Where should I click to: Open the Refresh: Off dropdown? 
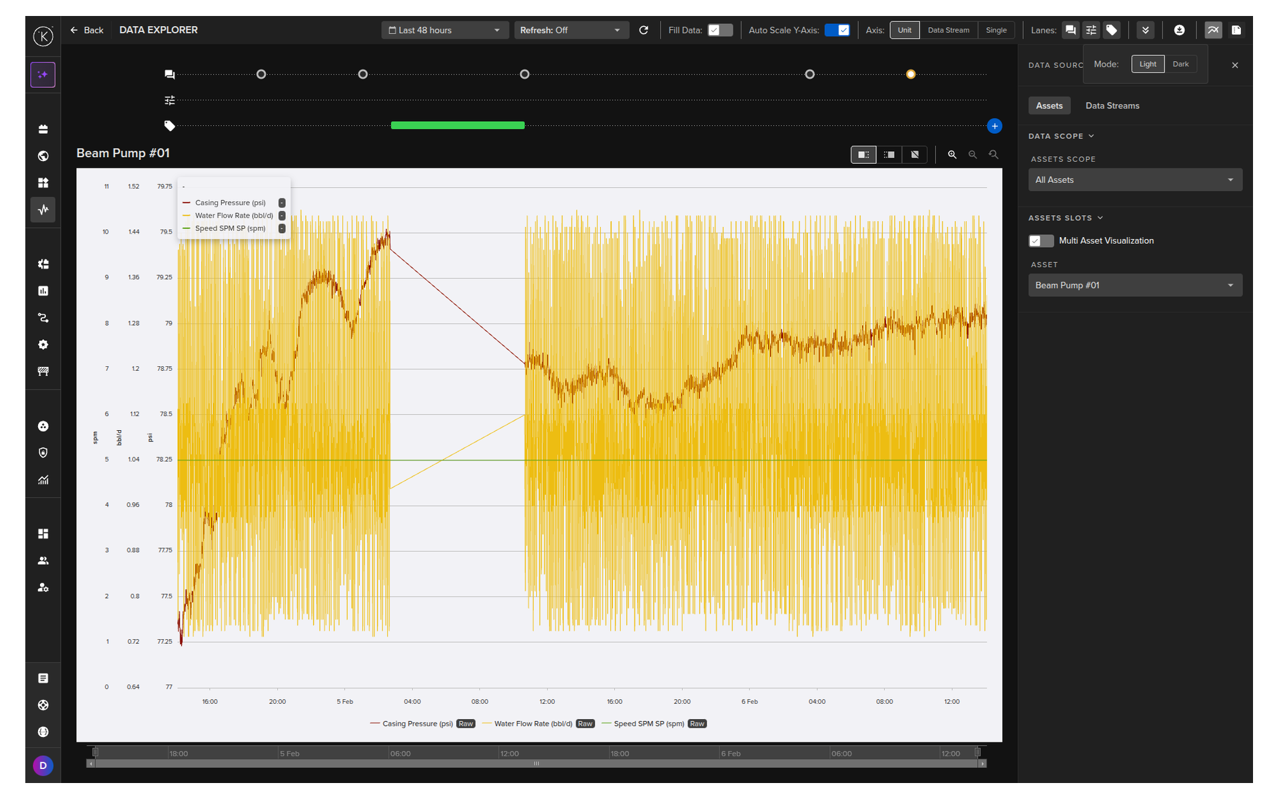(x=570, y=30)
